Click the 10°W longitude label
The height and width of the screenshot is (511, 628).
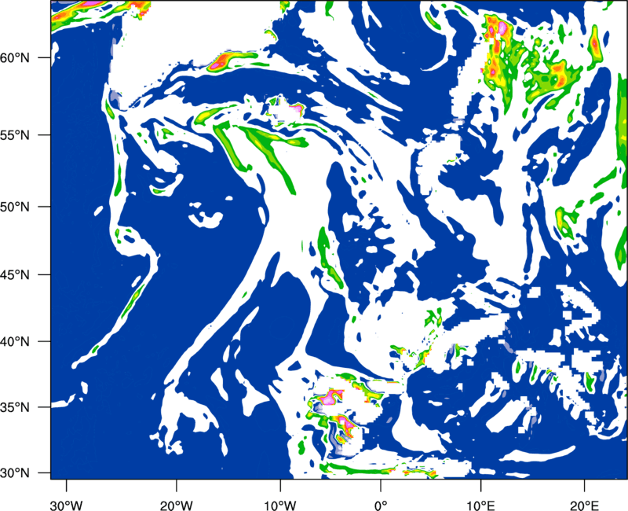279,505
